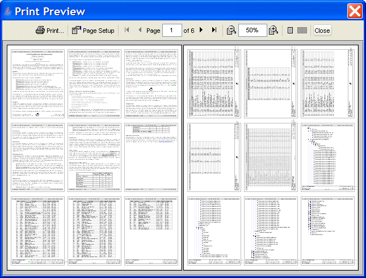Click the page number input field
Viewport: 366px width, 278px height.
[172, 30]
